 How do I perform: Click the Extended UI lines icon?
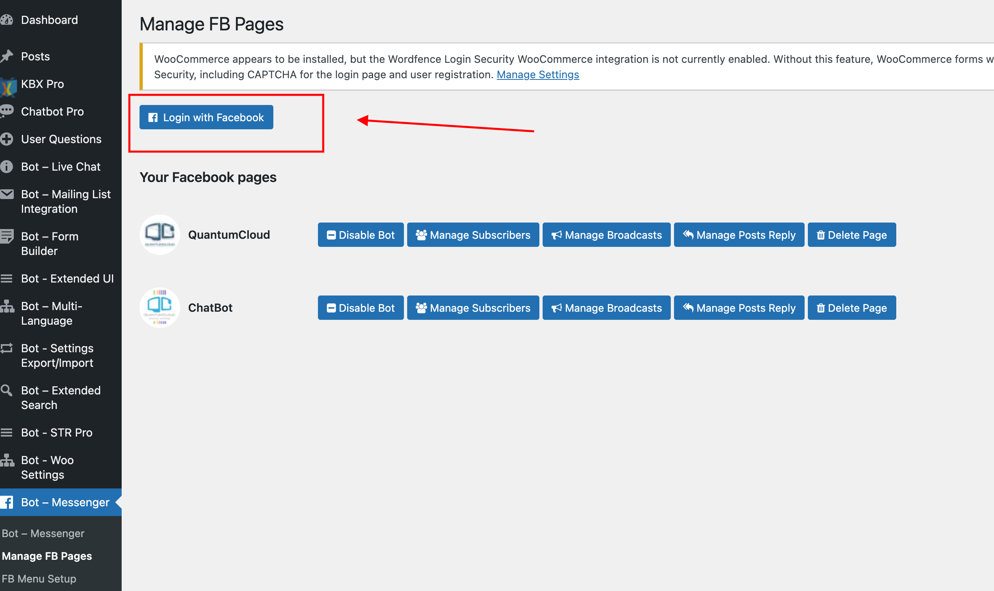(6, 278)
